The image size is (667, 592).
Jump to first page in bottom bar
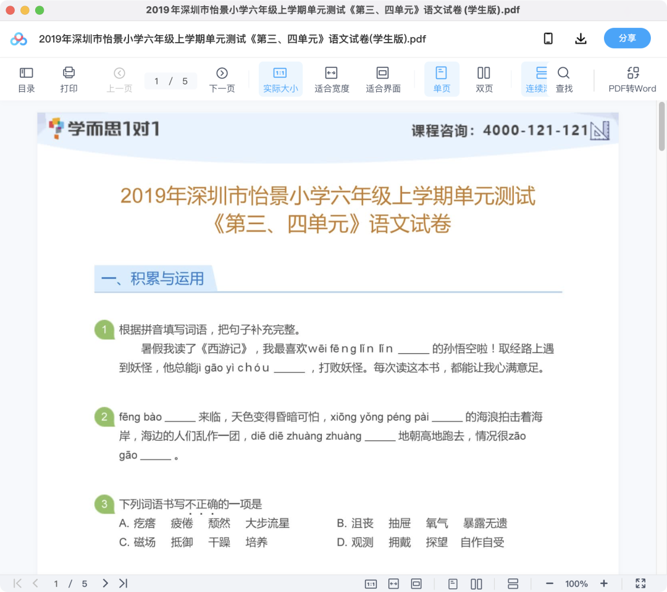pyautogui.click(x=17, y=583)
